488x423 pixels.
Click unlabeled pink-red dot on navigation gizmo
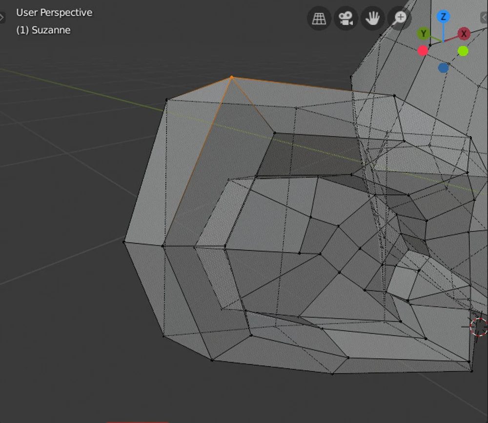pyautogui.click(x=423, y=51)
